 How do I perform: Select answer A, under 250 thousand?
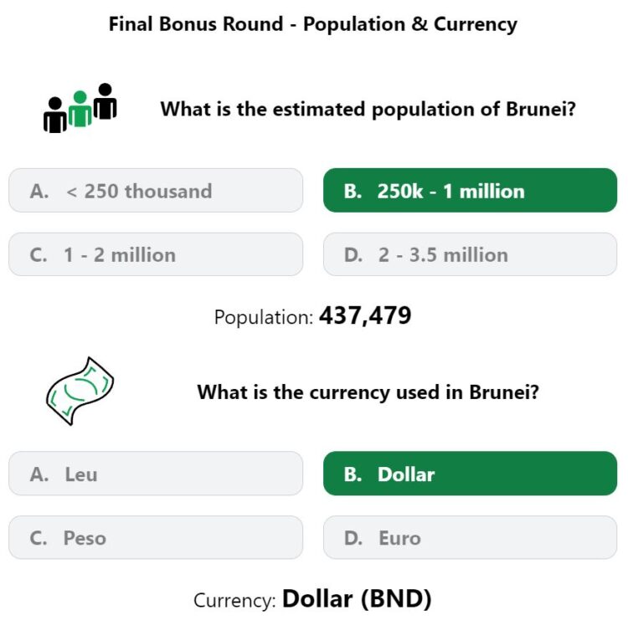point(156,191)
